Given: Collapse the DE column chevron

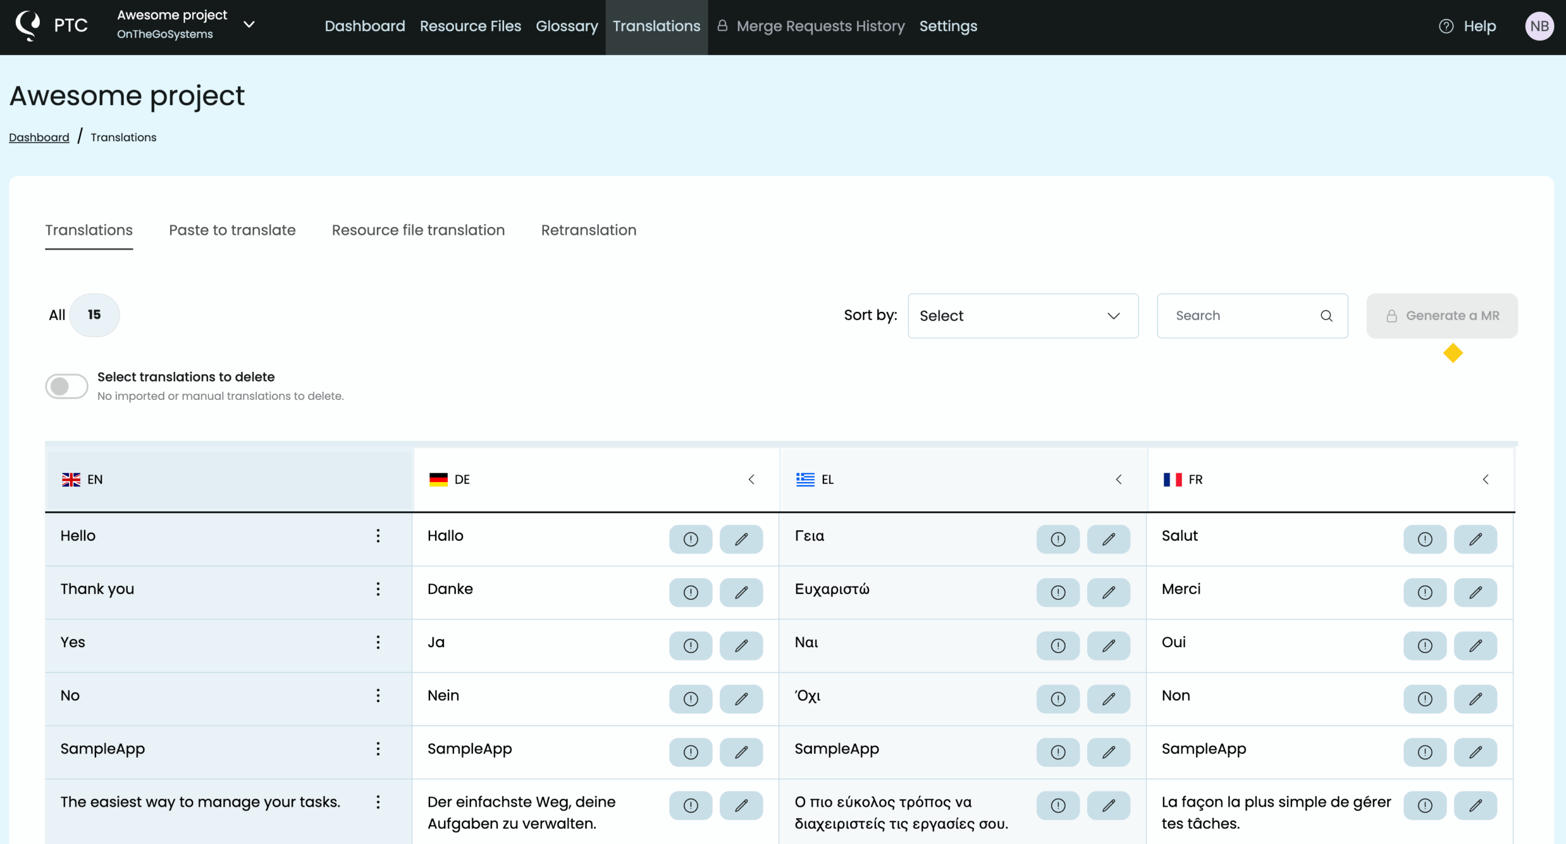Looking at the screenshot, I should pyautogui.click(x=751, y=479).
